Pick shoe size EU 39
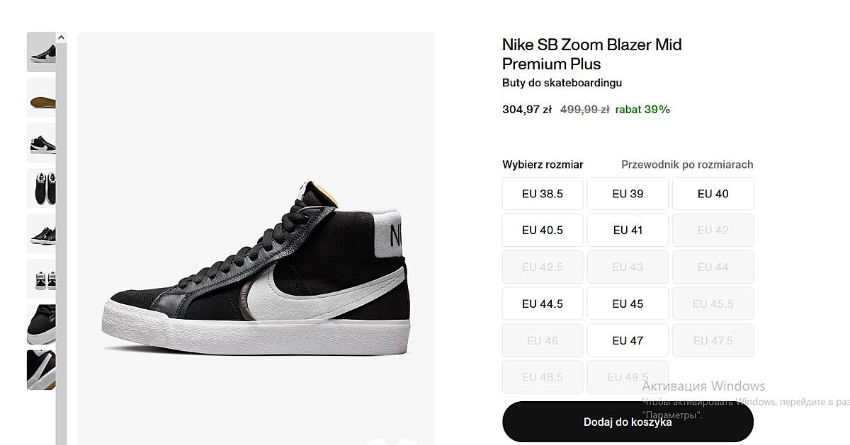Image resolution: width=850 pixels, height=445 pixels. pyautogui.click(x=628, y=194)
